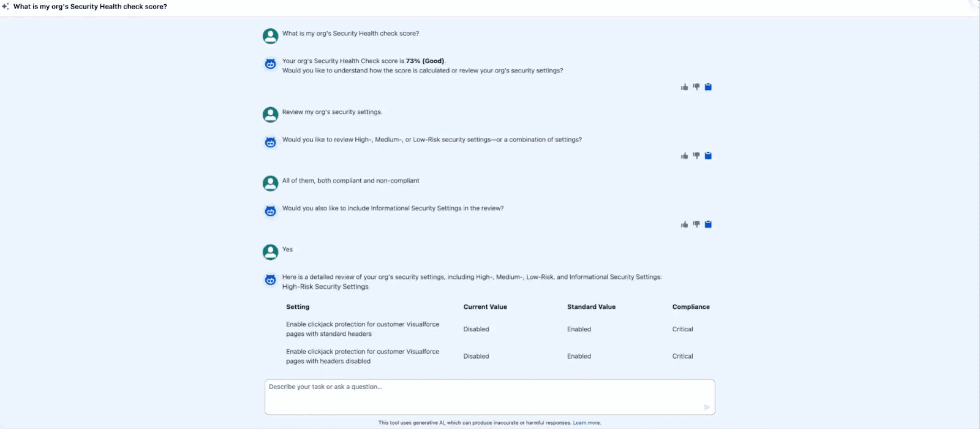This screenshot has width=980, height=429.
Task: Dislike the High-, Medium-, Low-Risk question reply
Action: coord(696,156)
